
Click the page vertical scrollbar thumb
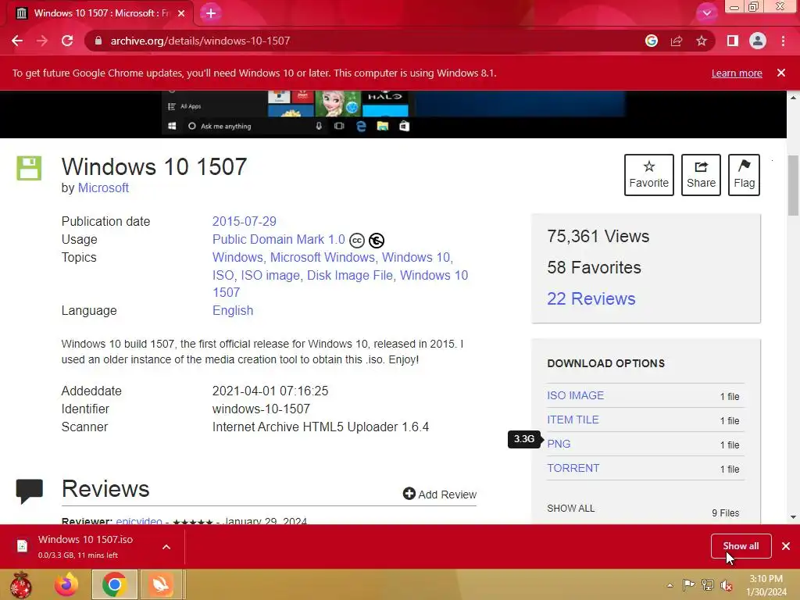(793, 185)
